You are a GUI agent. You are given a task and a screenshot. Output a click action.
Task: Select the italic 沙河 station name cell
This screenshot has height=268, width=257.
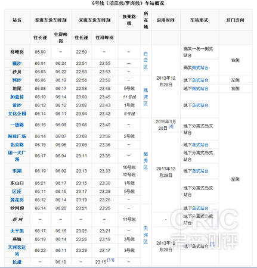tap(17, 219)
